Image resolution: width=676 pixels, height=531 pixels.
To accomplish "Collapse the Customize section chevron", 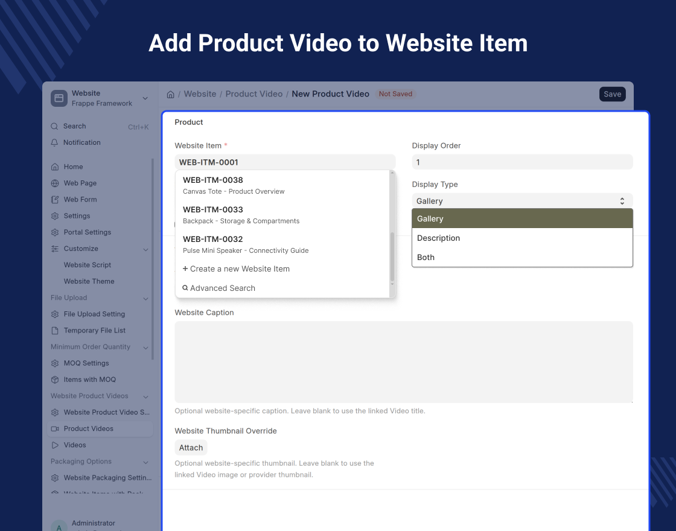I will [x=145, y=250].
